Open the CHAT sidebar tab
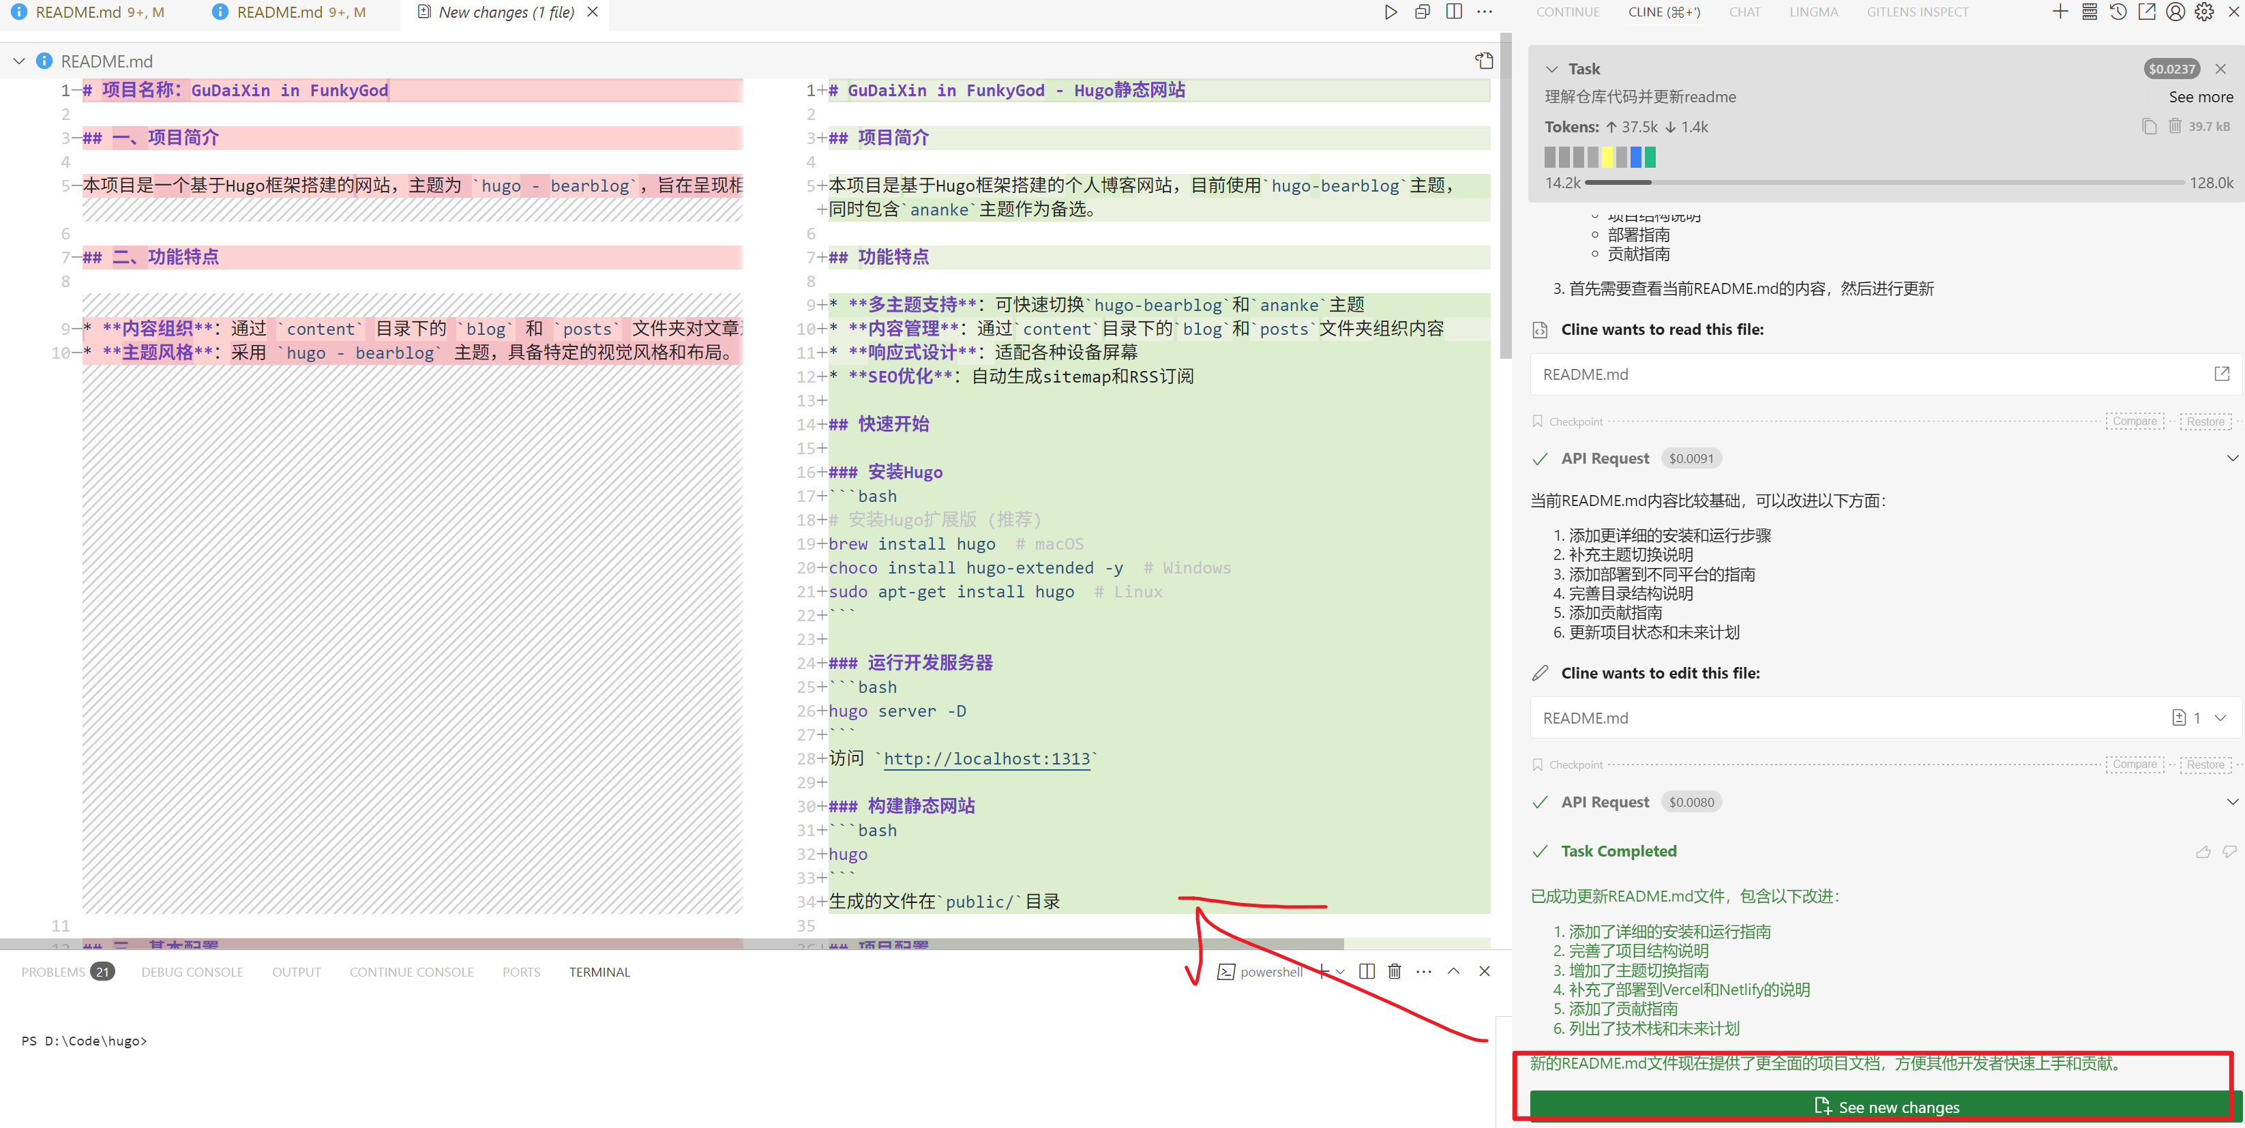The height and width of the screenshot is (1128, 2245). coord(1744,12)
